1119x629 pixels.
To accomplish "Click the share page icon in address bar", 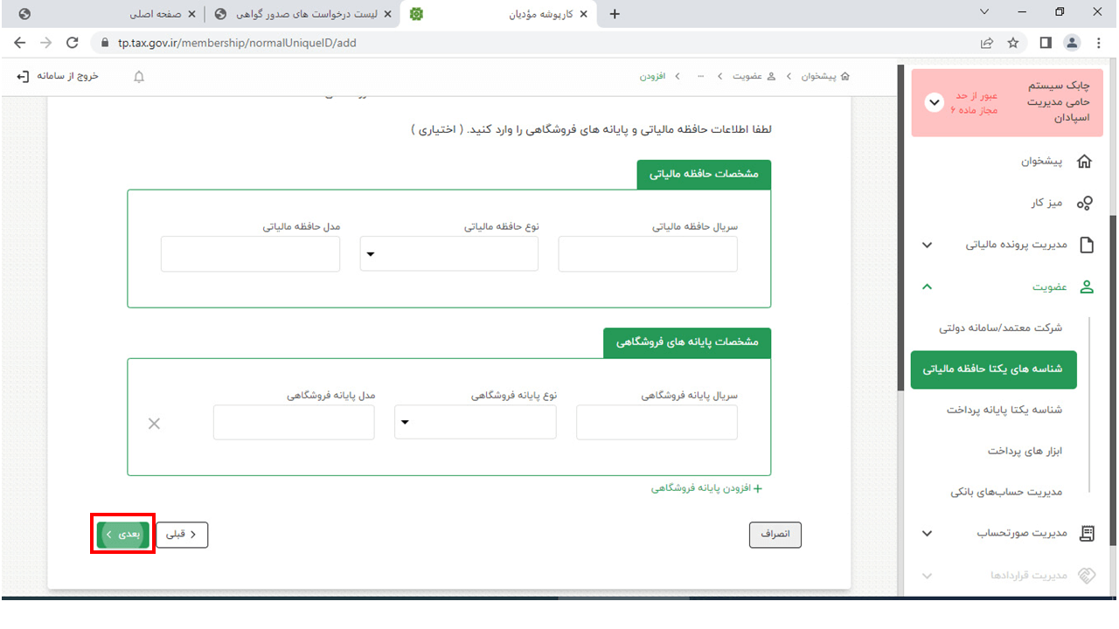I will [986, 43].
